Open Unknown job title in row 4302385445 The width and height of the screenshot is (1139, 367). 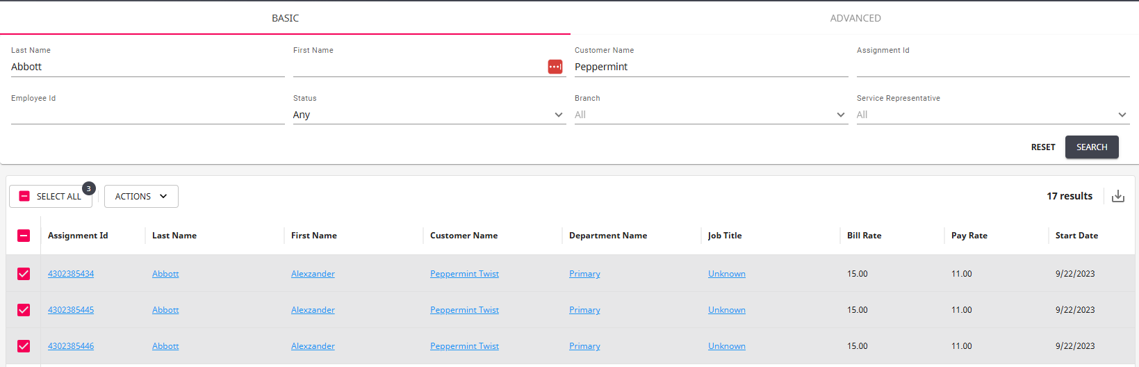tap(727, 310)
